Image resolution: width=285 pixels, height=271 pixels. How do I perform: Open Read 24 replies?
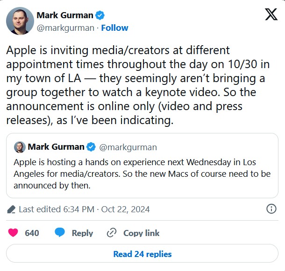coord(142,254)
